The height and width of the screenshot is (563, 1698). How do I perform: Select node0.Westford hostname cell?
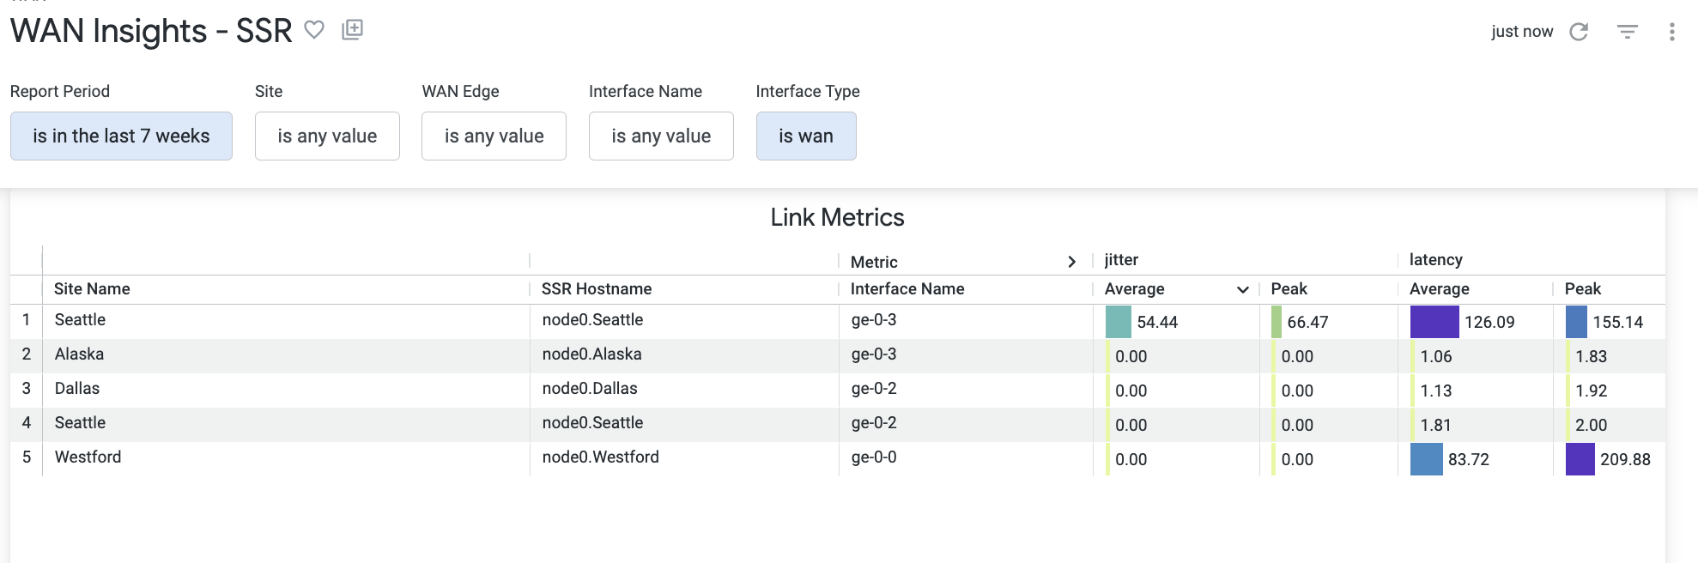600,457
